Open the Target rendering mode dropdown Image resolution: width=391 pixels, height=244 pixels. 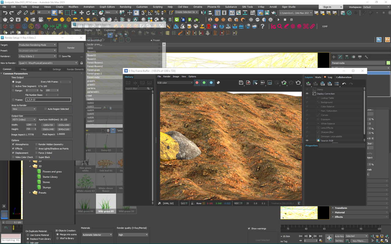(x=37, y=45)
